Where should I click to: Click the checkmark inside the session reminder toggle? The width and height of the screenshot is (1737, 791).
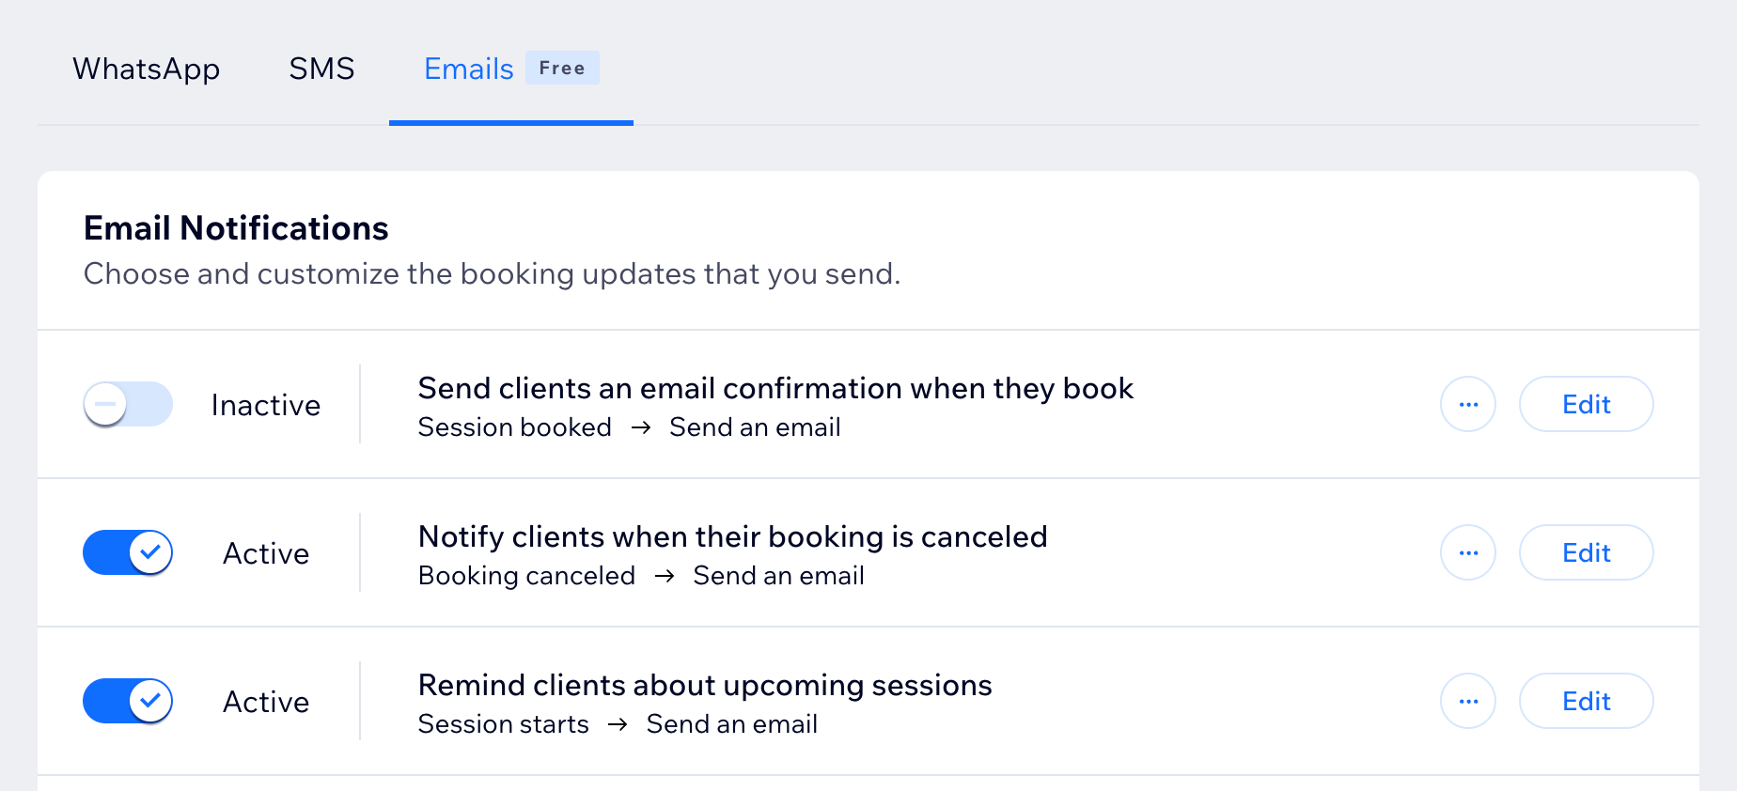(150, 701)
